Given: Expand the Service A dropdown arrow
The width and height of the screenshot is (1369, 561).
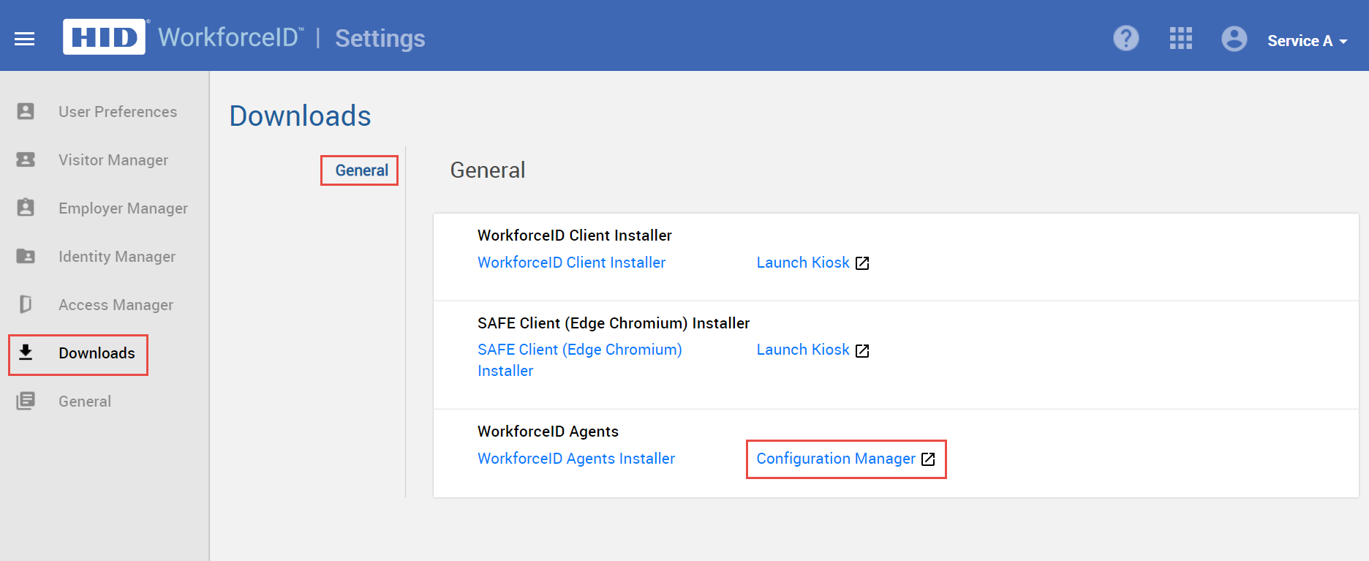Looking at the screenshot, I should [x=1343, y=42].
